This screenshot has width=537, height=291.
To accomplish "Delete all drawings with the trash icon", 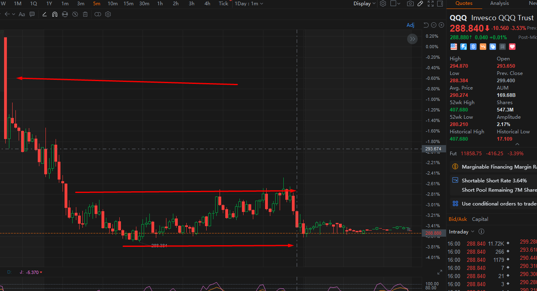I will (85, 14).
